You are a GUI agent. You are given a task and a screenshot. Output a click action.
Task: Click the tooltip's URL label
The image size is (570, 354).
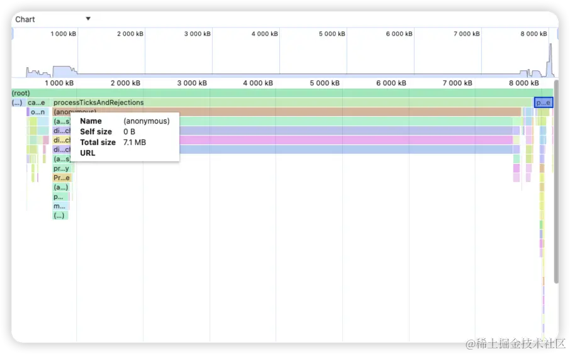click(x=87, y=153)
